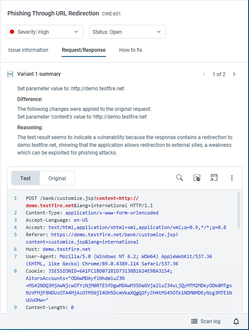Screen dimensions: 249x330
Task: Go to next variant with right chevron
Action: pos(234,74)
